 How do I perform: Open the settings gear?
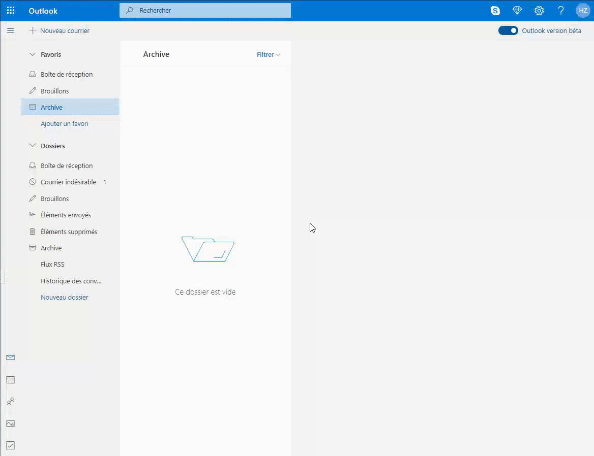click(539, 11)
